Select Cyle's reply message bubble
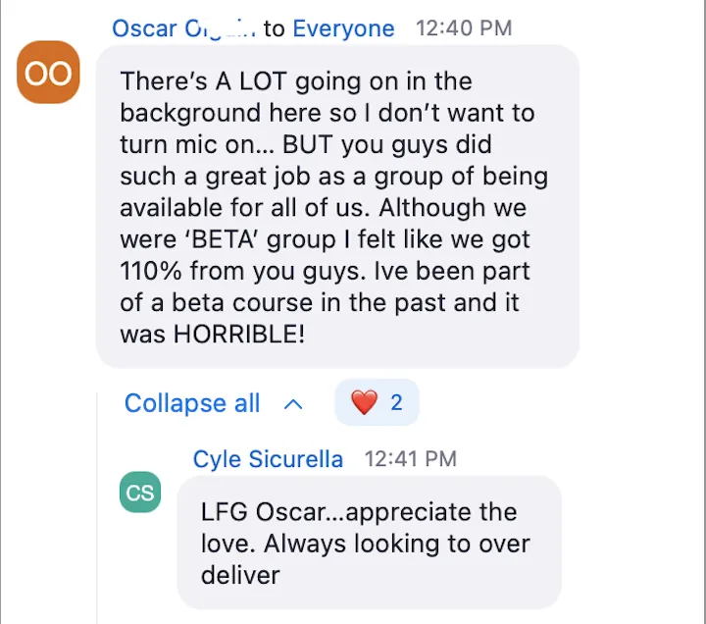The image size is (706, 624). pyautogui.click(x=370, y=543)
